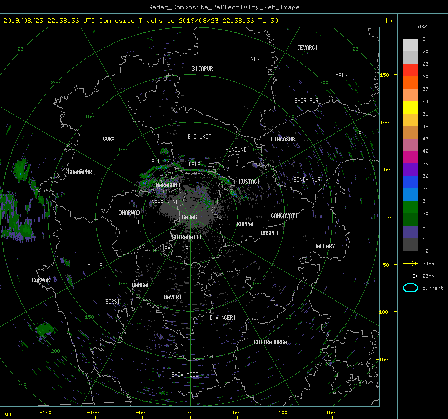Click the BAGALKOT city label
The image size is (448, 419).
[x=199, y=137]
